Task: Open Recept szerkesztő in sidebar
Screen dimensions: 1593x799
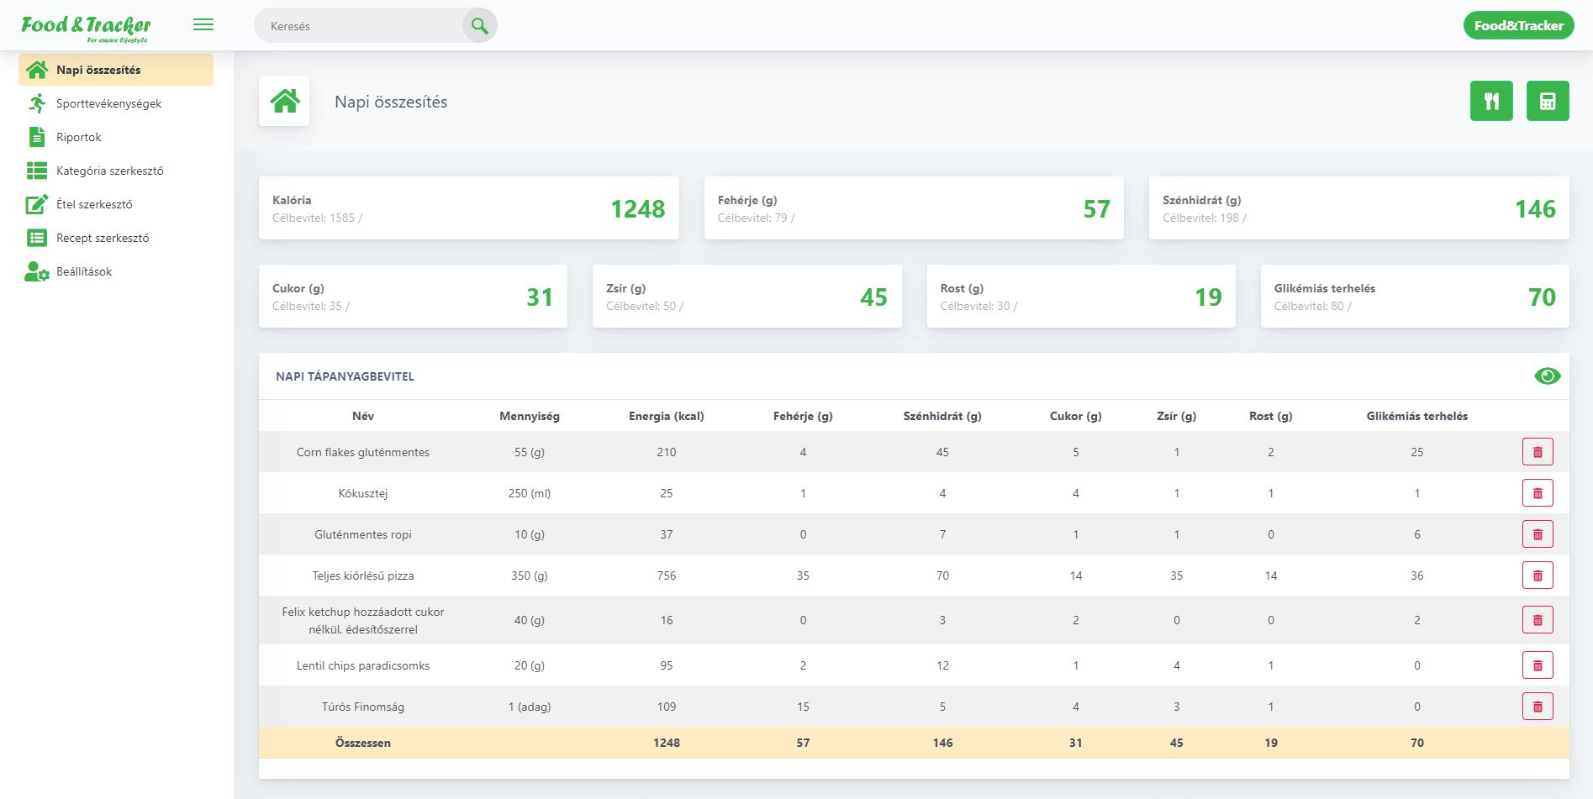Action: (116, 238)
